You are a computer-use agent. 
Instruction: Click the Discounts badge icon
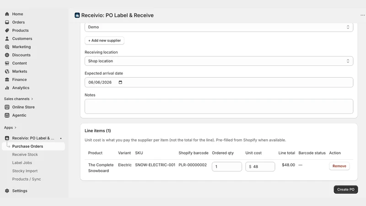point(7,55)
